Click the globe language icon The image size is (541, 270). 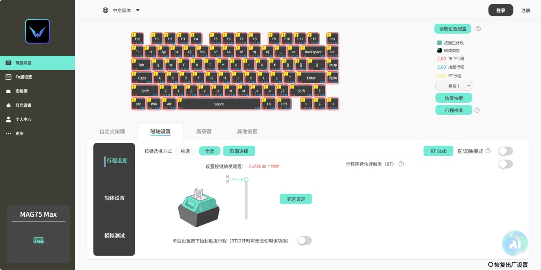[106, 10]
